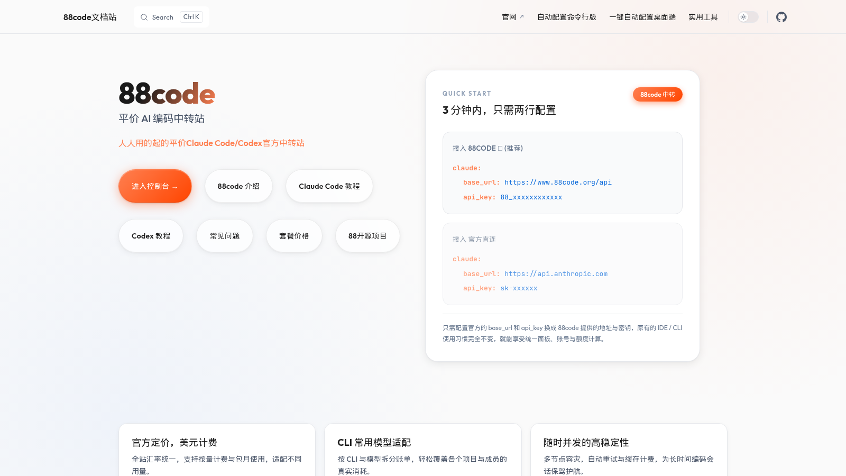Open 实用工具 nav item
Image resolution: width=846 pixels, height=476 pixels.
click(703, 17)
